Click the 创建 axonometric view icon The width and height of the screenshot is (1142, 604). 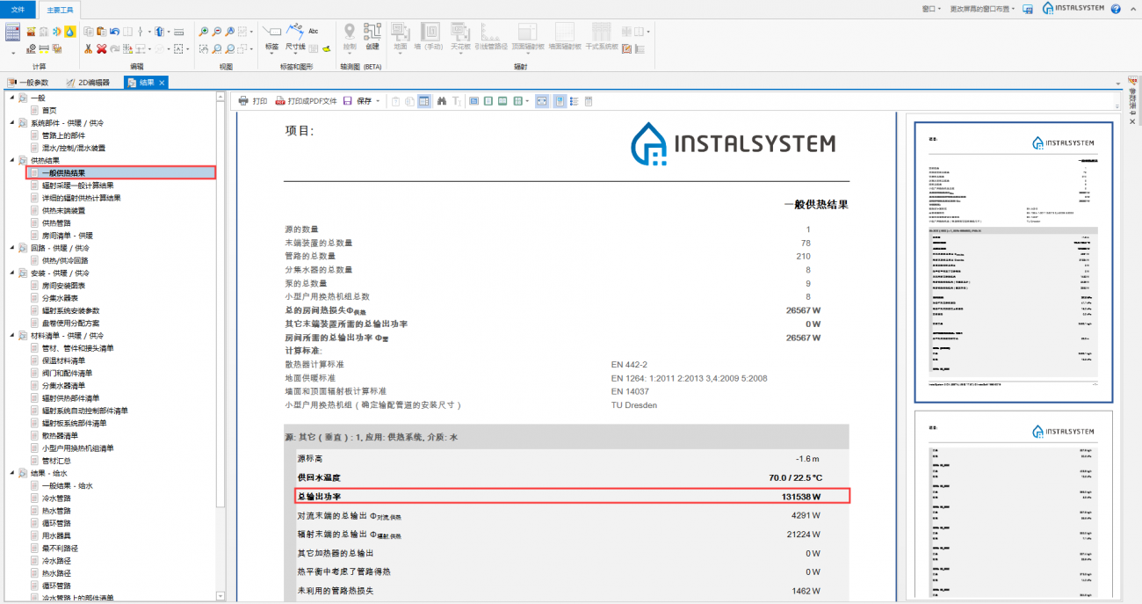tap(372, 36)
